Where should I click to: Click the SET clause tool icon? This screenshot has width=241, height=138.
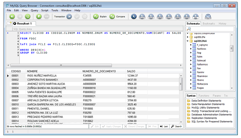(x=196, y=16)
